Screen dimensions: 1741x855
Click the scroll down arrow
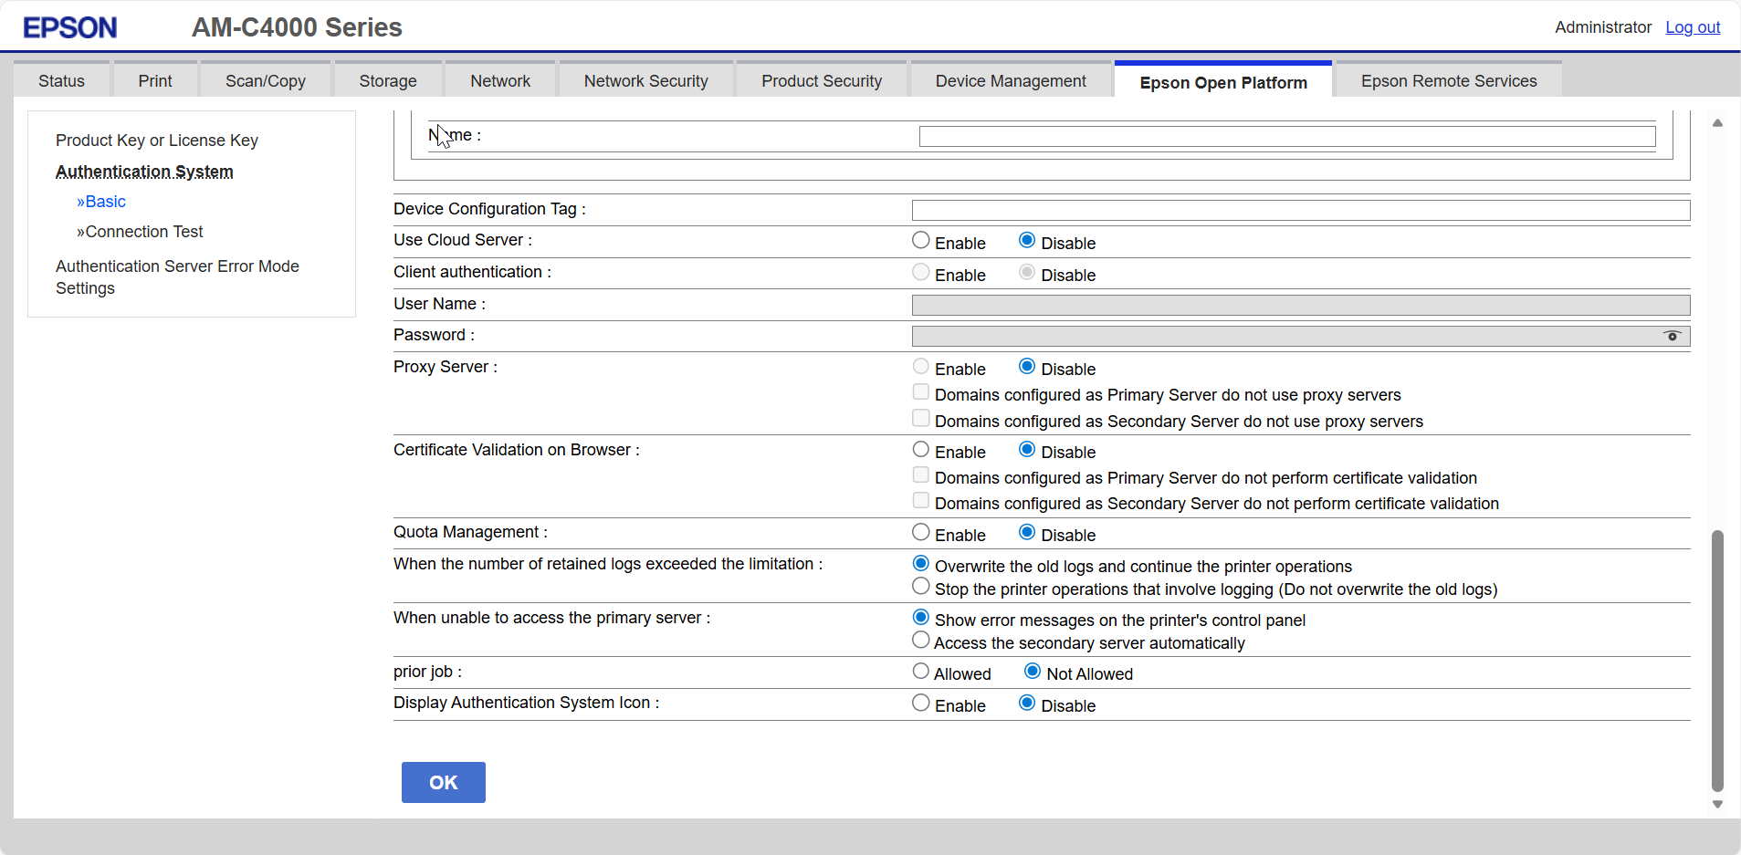tap(1717, 804)
